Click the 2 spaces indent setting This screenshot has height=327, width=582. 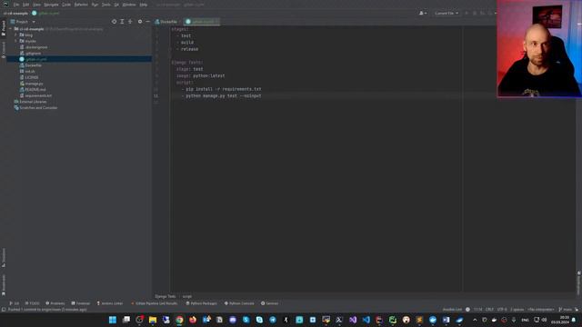(517, 309)
